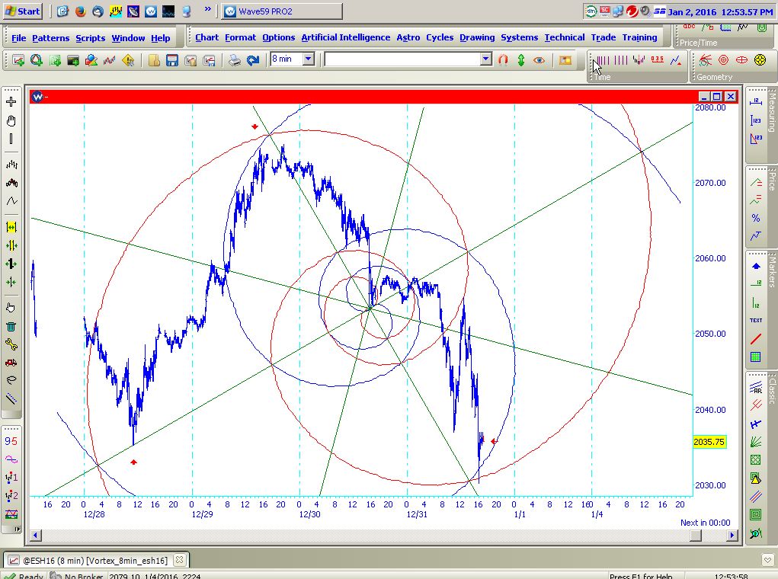Select the Markers blue up arrow tool
The image size is (778, 579).
tap(756, 267)
